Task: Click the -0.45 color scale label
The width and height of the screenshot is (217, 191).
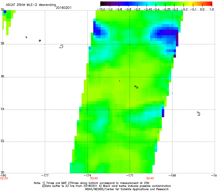Action: pos(148,9)
